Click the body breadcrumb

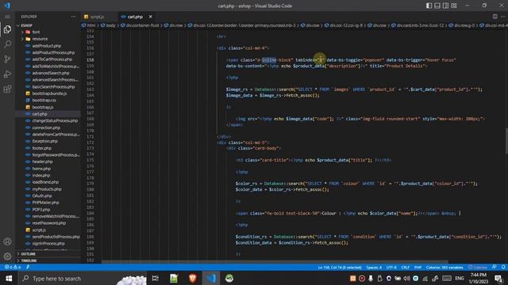coord(110,25)
